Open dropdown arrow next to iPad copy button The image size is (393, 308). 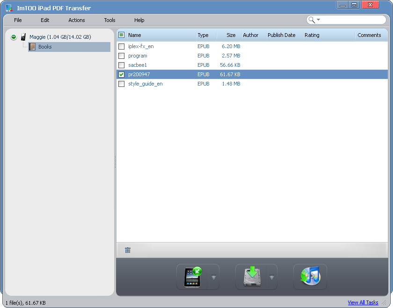pyautogui.click(x=214, y=277)
